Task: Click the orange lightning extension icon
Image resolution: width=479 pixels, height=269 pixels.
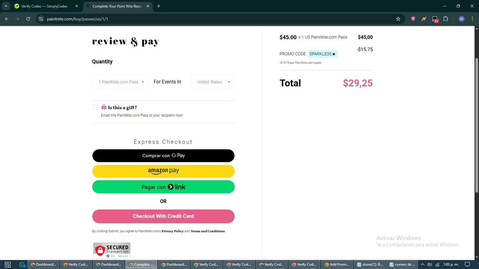Action: (424, 19)
